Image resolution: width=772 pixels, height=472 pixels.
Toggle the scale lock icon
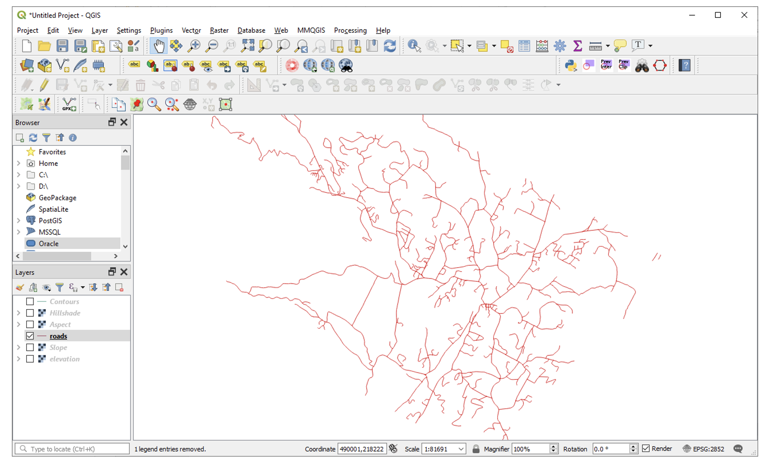click(476, 449)
